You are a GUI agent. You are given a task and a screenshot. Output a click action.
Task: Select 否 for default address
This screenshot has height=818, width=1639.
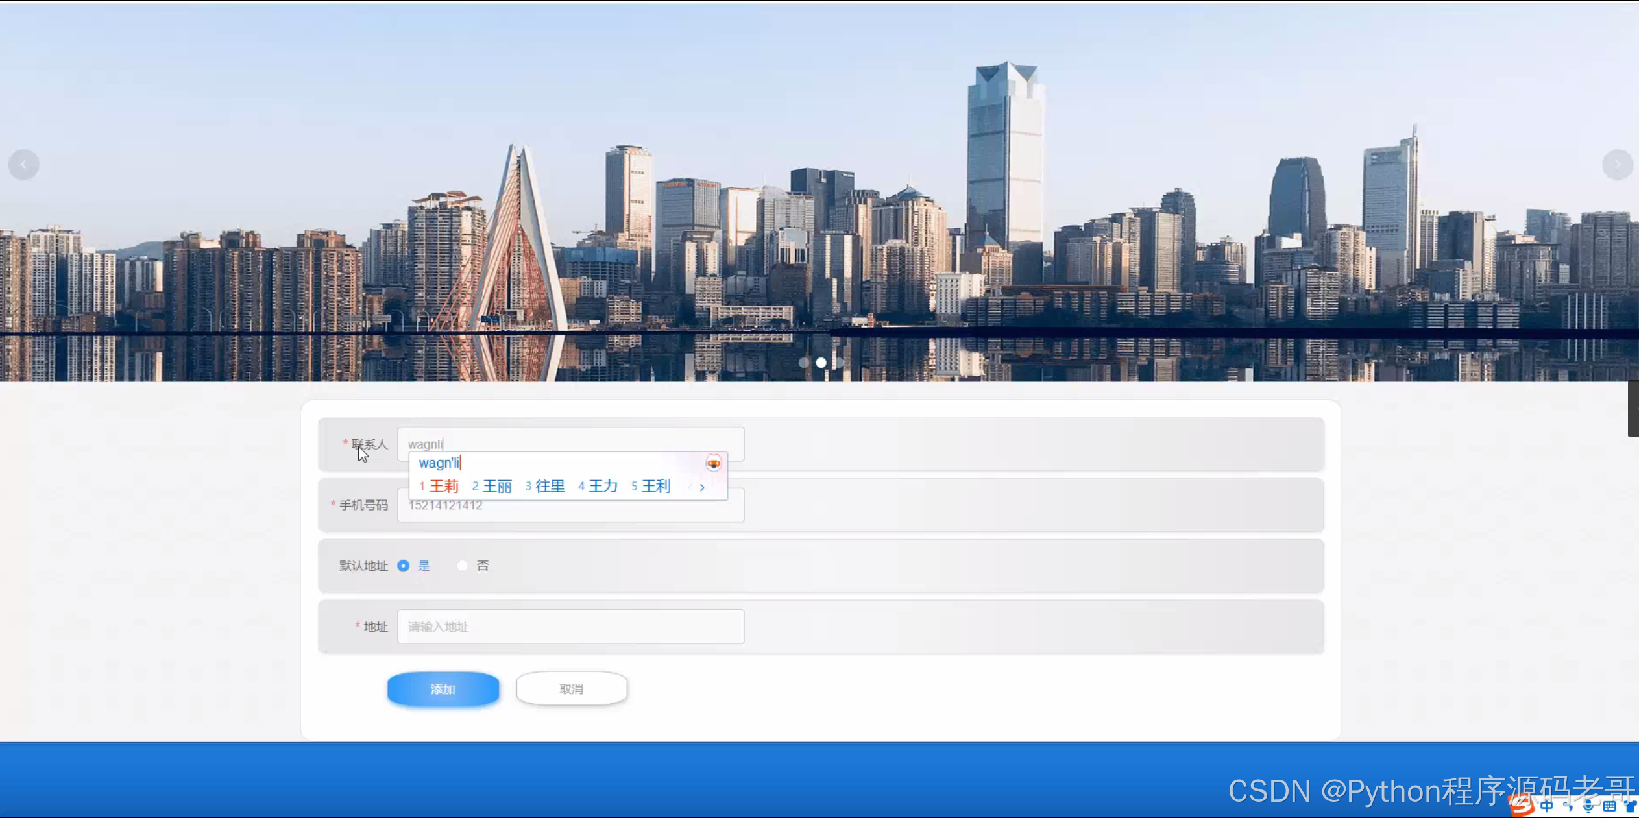pos(463,566)
